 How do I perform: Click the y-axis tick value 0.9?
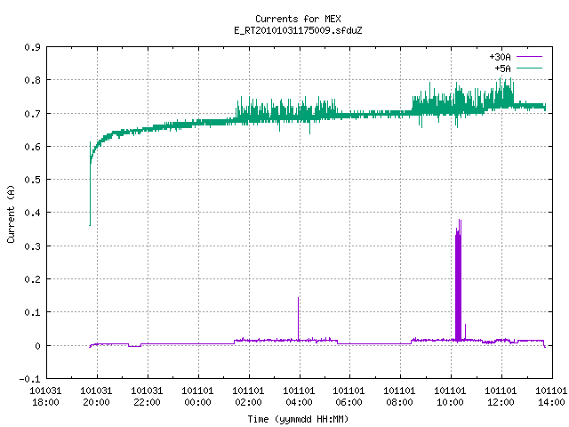tap(32, 47)
